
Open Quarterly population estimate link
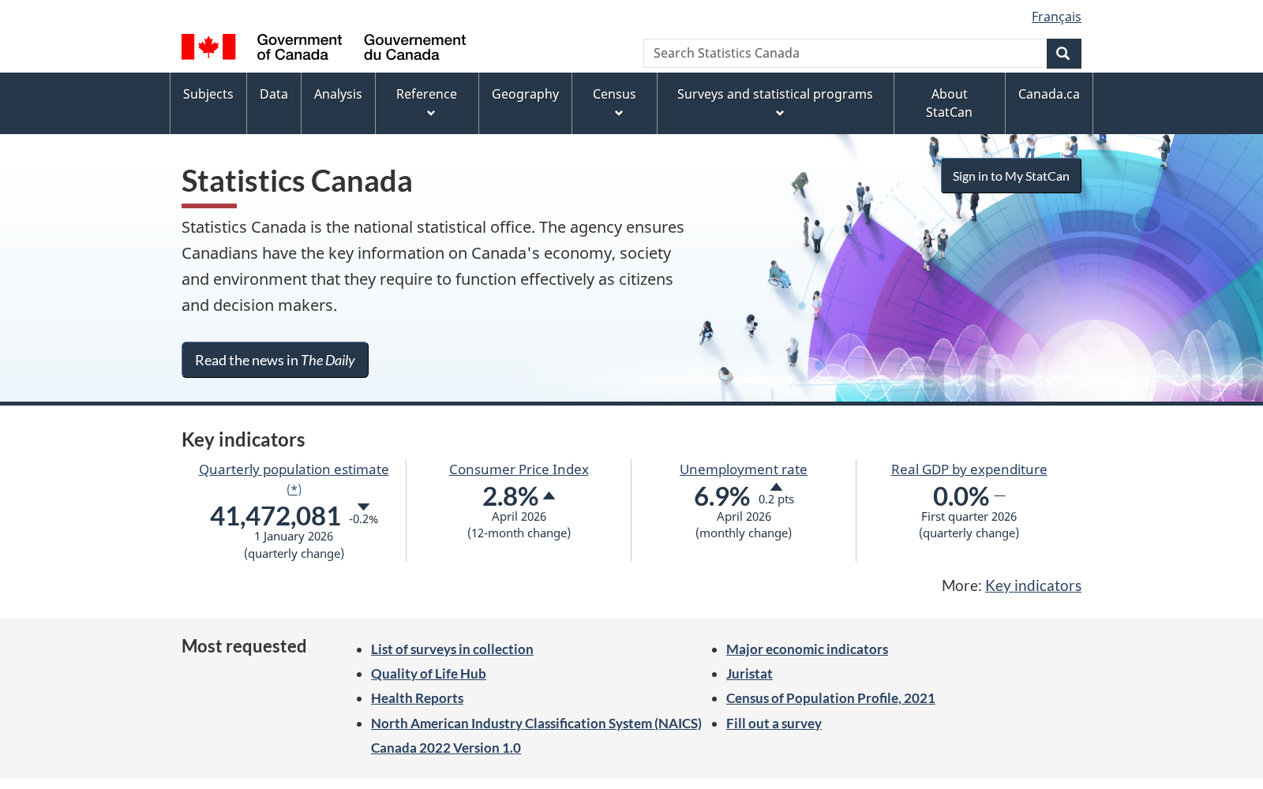[294, 469]
